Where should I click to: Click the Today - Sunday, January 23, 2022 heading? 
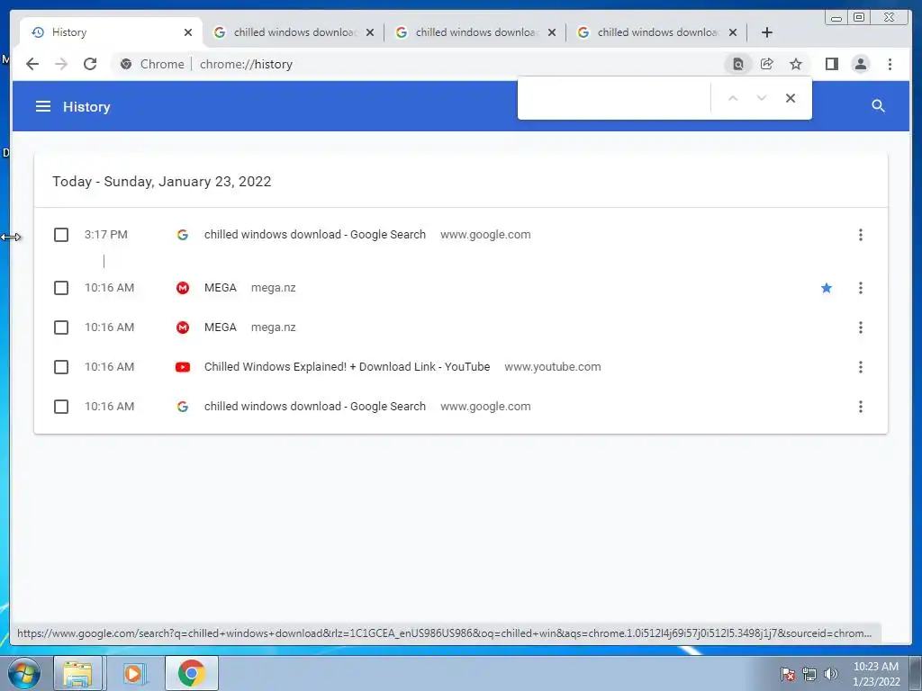point(162,181)
